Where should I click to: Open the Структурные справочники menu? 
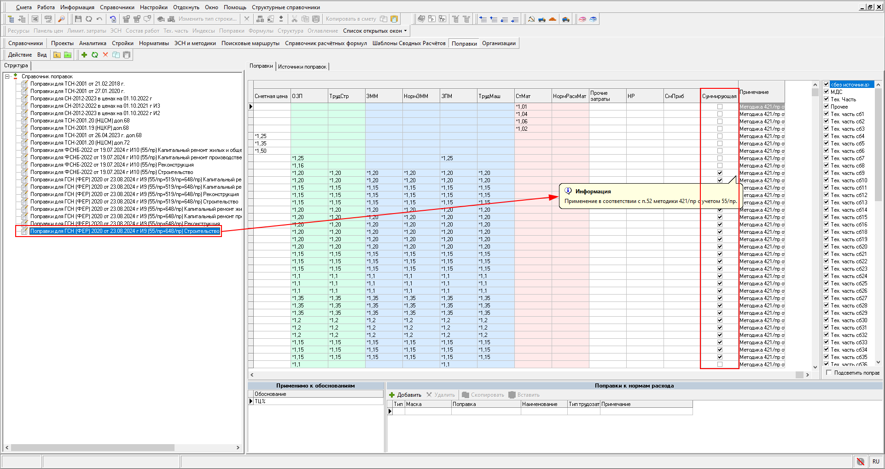(x=286, y=7)
